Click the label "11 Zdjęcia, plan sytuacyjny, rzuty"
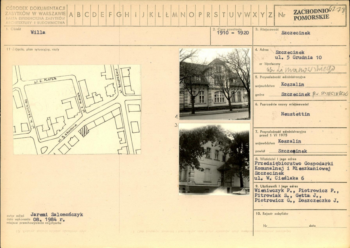Image resolution: width=350 pixels, height=248 pixels. click(33, 49)
